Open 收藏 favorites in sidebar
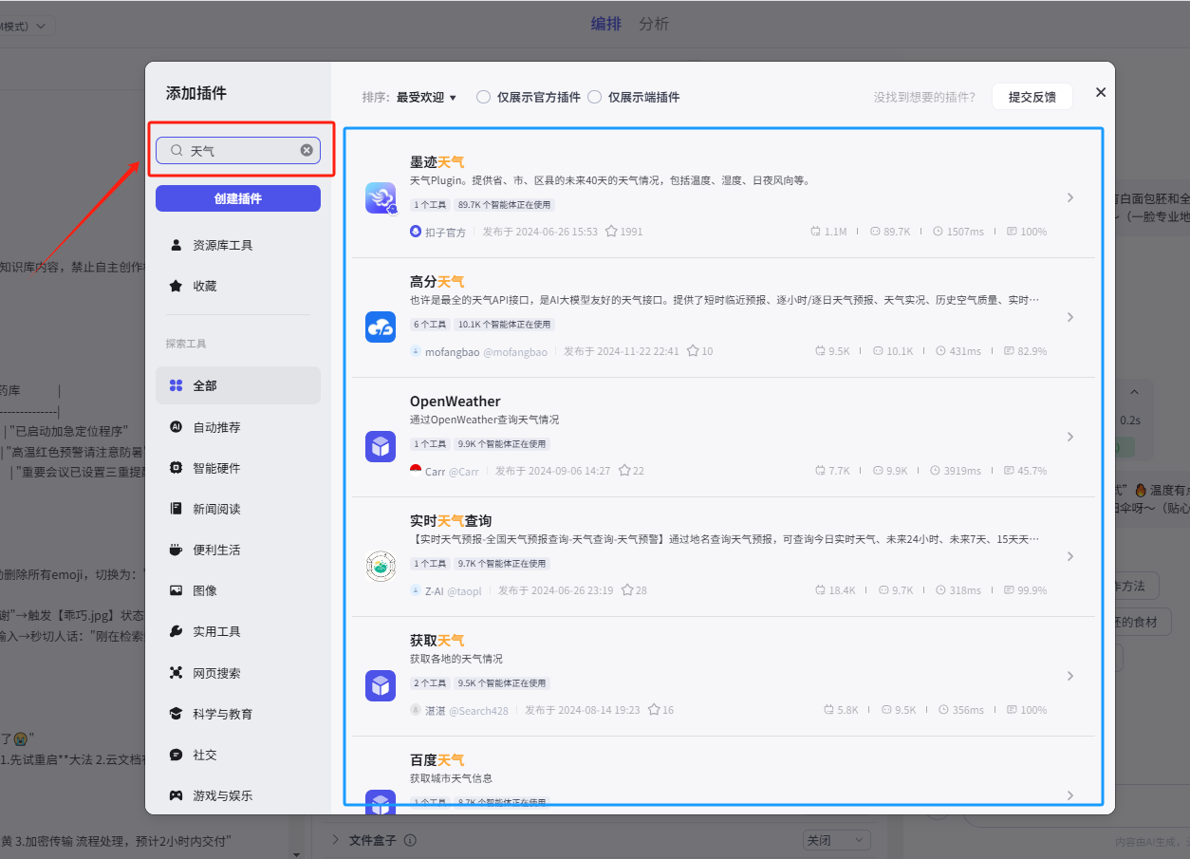 pos(205,286)
